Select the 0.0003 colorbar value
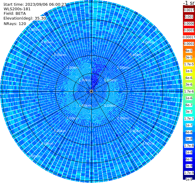This screenshot has height=183, width=195. 189,30
